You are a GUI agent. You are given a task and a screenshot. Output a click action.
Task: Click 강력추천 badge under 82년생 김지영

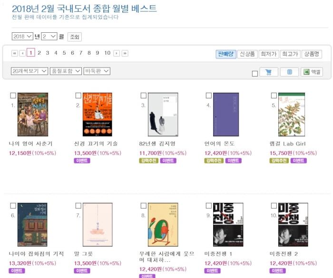click(x=148, y=161)
